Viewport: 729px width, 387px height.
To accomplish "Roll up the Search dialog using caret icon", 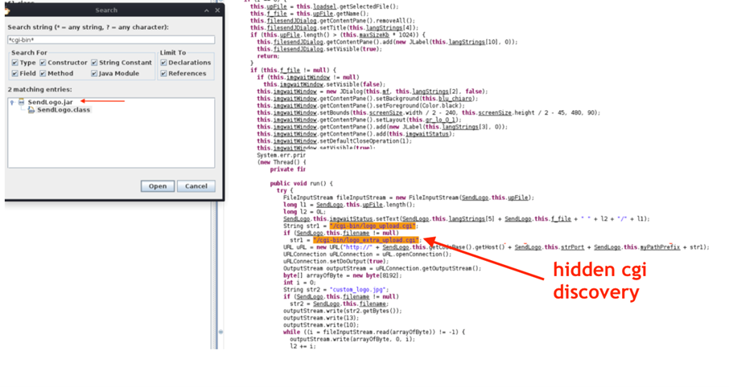I will click(x=207, y=10).
